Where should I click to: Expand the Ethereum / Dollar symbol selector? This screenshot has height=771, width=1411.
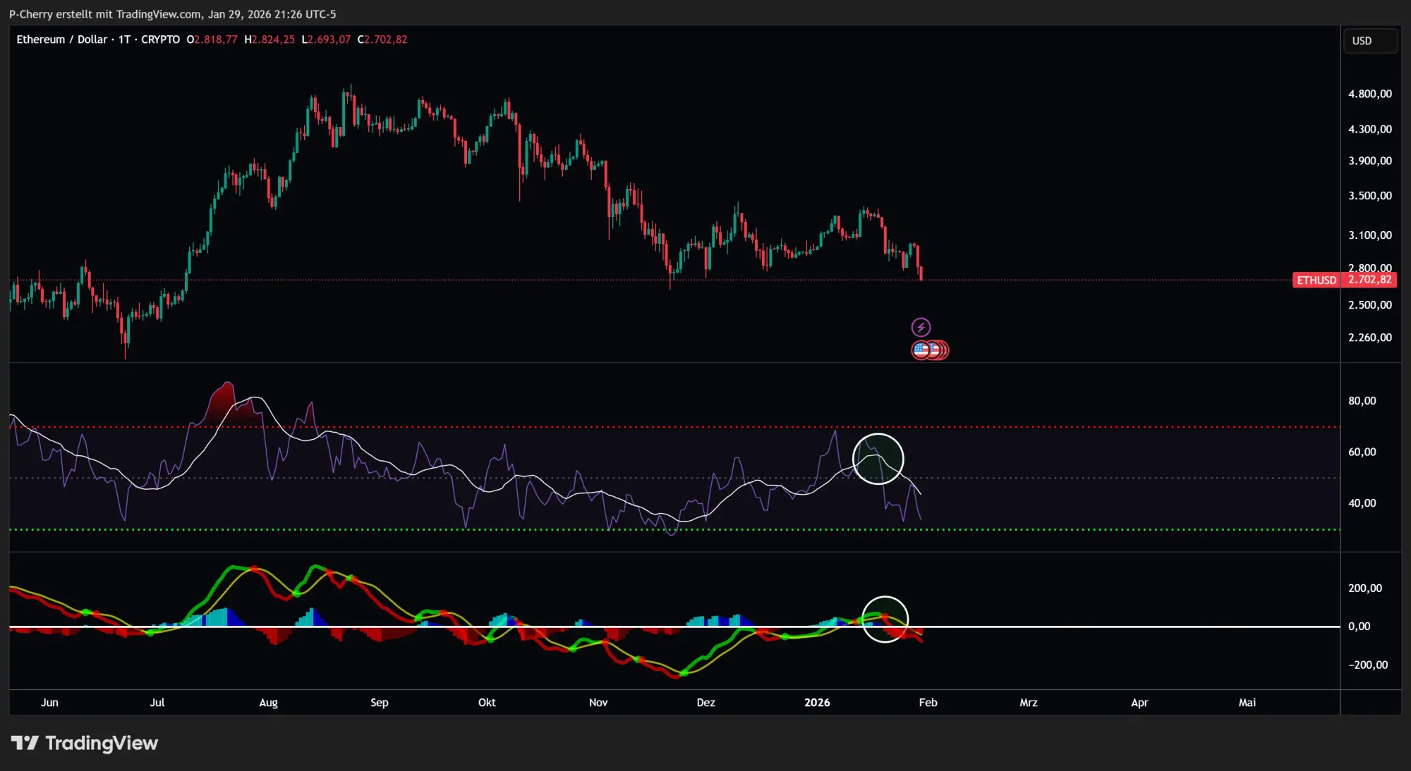[62, 39]
